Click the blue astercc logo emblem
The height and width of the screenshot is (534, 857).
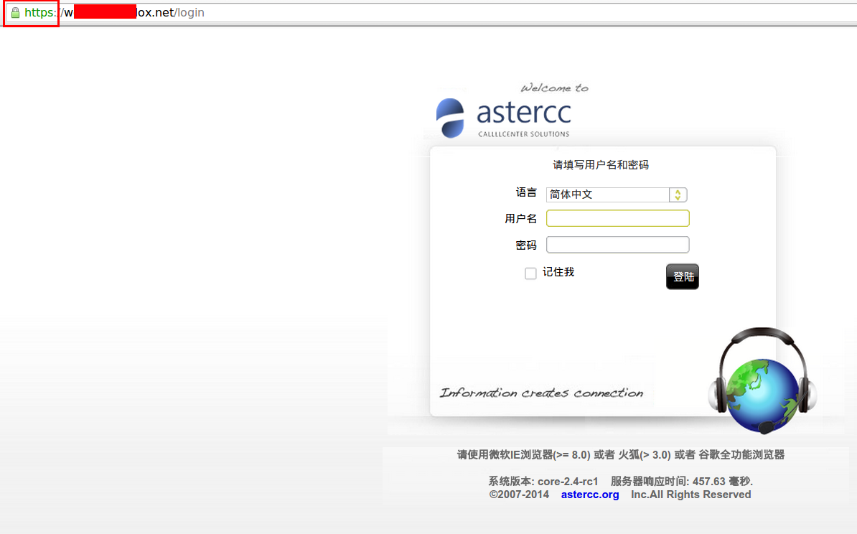(x=451, y=118)
